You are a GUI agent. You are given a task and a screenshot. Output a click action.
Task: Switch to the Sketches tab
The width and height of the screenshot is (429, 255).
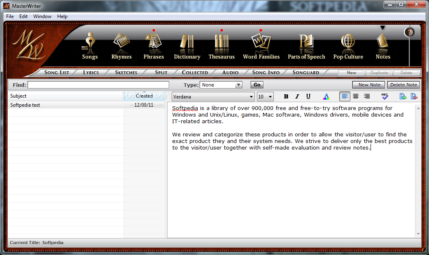[x=126, y=73]
